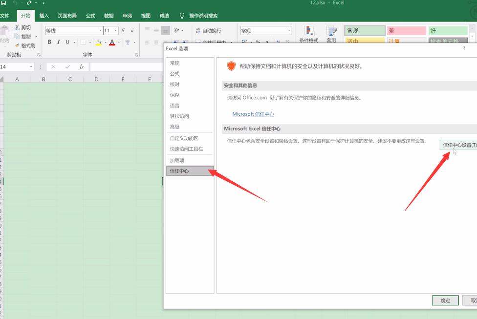Open the Copy options dropdown arrow

click(x=36, y=37)
